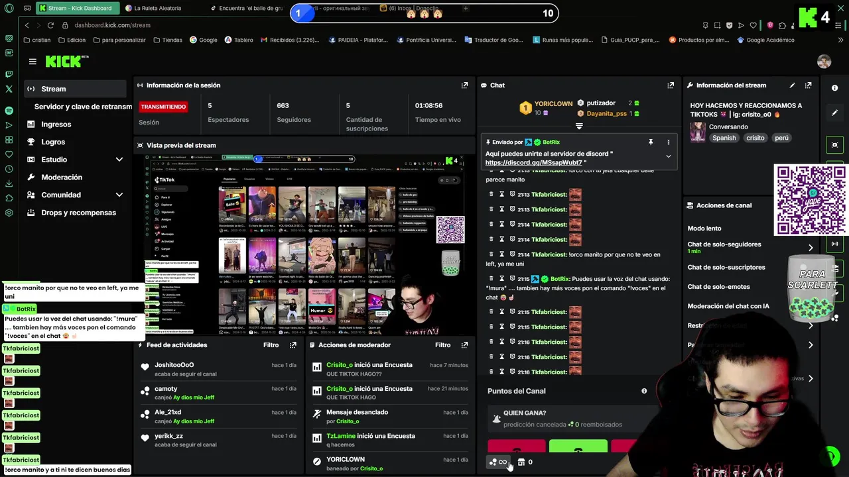Open the Traductor de Google bookmark
This screenshot has width=849, height=477.
pyautogui.click(x=493, y=40)
